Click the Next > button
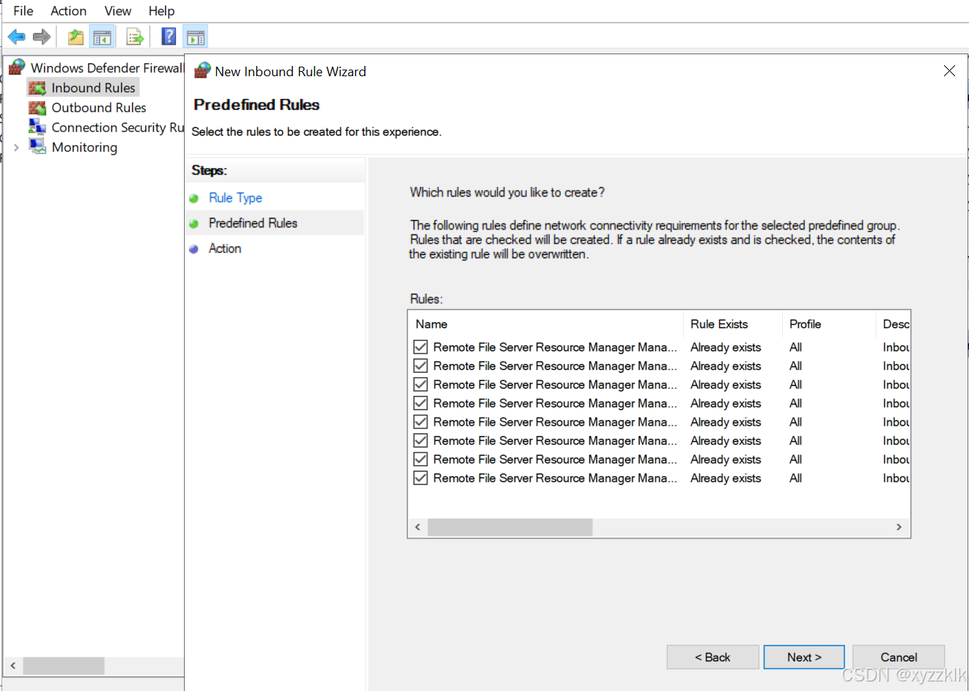Screen dimensions: 969x691 point(804,657)
